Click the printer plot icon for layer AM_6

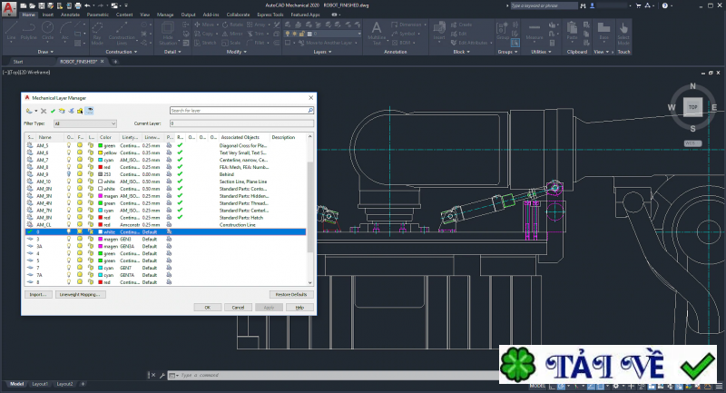[x=169, y=152]
